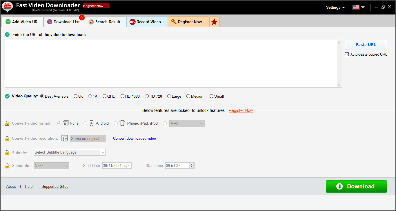Click the green check icon beside Video Quality
The height and width of the screenshot is (211, 396).
click(7, 96)
